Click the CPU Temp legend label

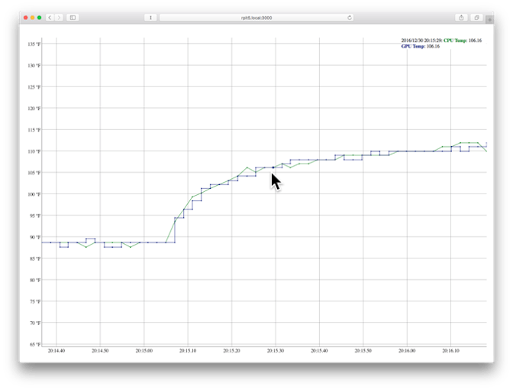pyautogui.click(x=455, y=41)
